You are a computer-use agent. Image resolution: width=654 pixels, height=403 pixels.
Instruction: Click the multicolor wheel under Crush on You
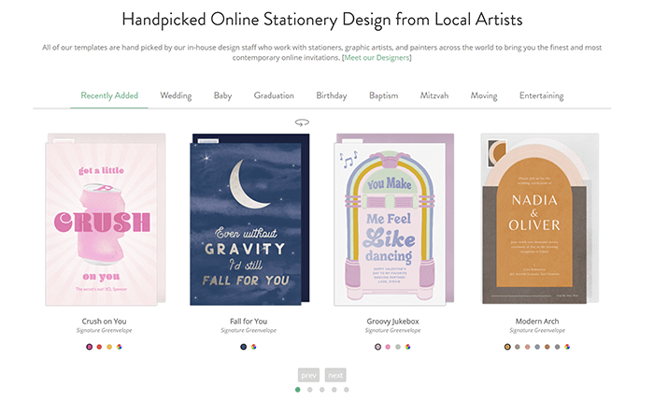120,347
